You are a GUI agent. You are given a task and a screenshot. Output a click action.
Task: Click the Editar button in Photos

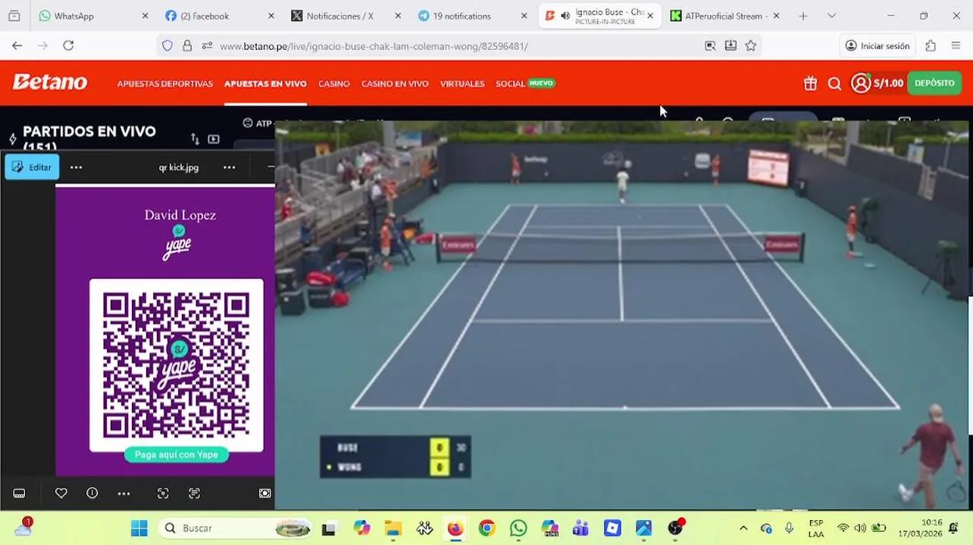pyautogui.click(x=32, y=167)
